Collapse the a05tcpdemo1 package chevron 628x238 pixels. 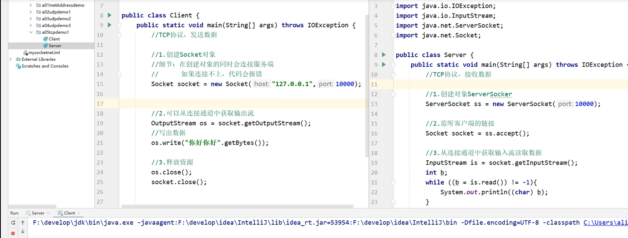(x=31, y=32)
